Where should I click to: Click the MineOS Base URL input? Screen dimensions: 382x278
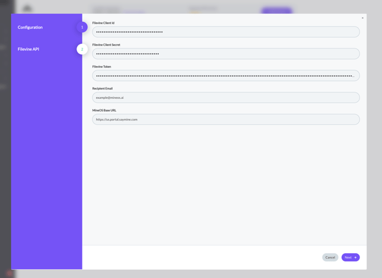226,119
